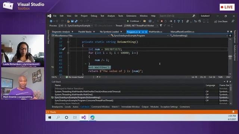Open the Project menu

[84, 16]
